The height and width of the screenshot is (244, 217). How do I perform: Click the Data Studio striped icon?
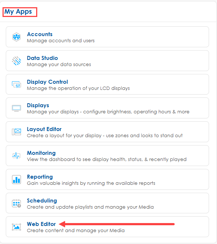coord(16,61)
